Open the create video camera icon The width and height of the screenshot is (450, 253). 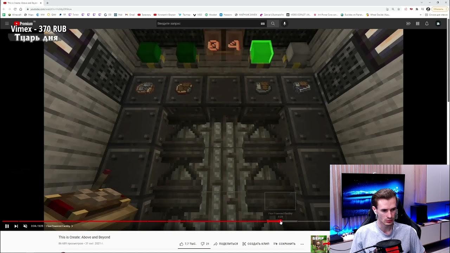pyautogui.click(x=408, y=24)
